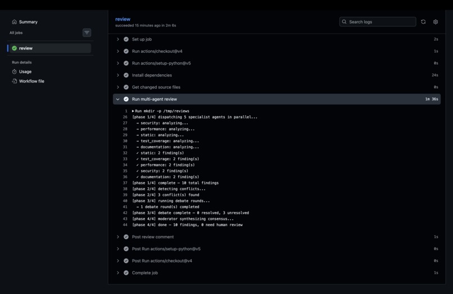This screenshot has width=453, height=294.
Task: Click check icon beside Run actions/checkout@v4
Action: [x=126, y=51]
